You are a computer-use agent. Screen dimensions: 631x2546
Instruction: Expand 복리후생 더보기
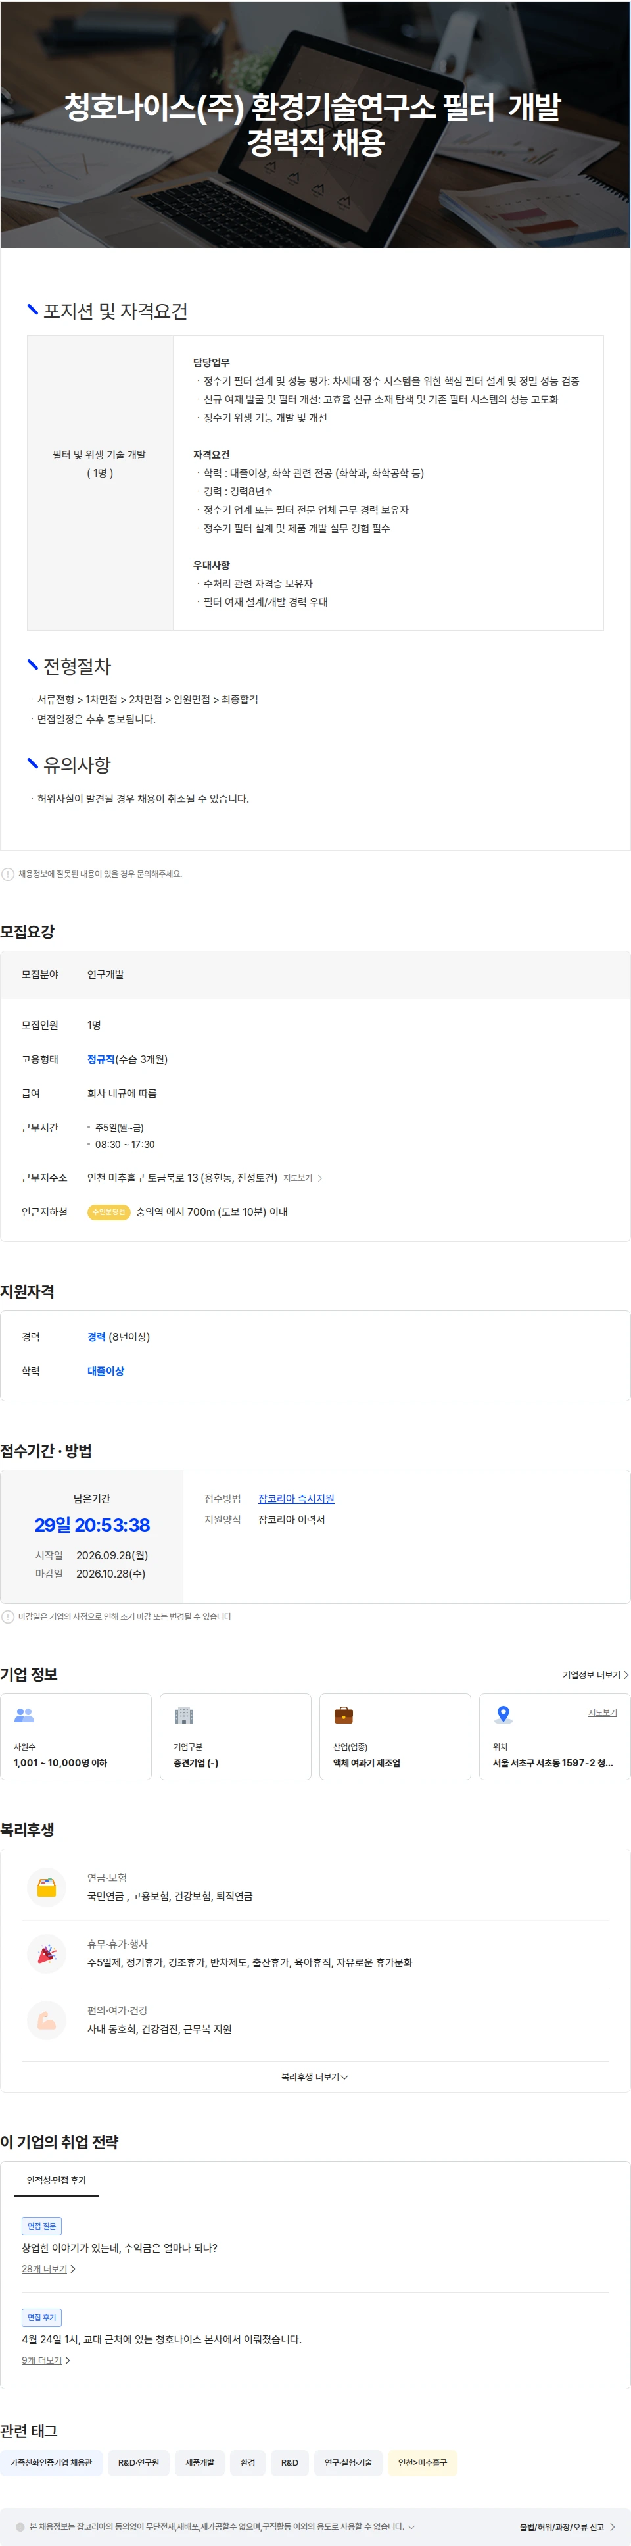[315, 2076]
